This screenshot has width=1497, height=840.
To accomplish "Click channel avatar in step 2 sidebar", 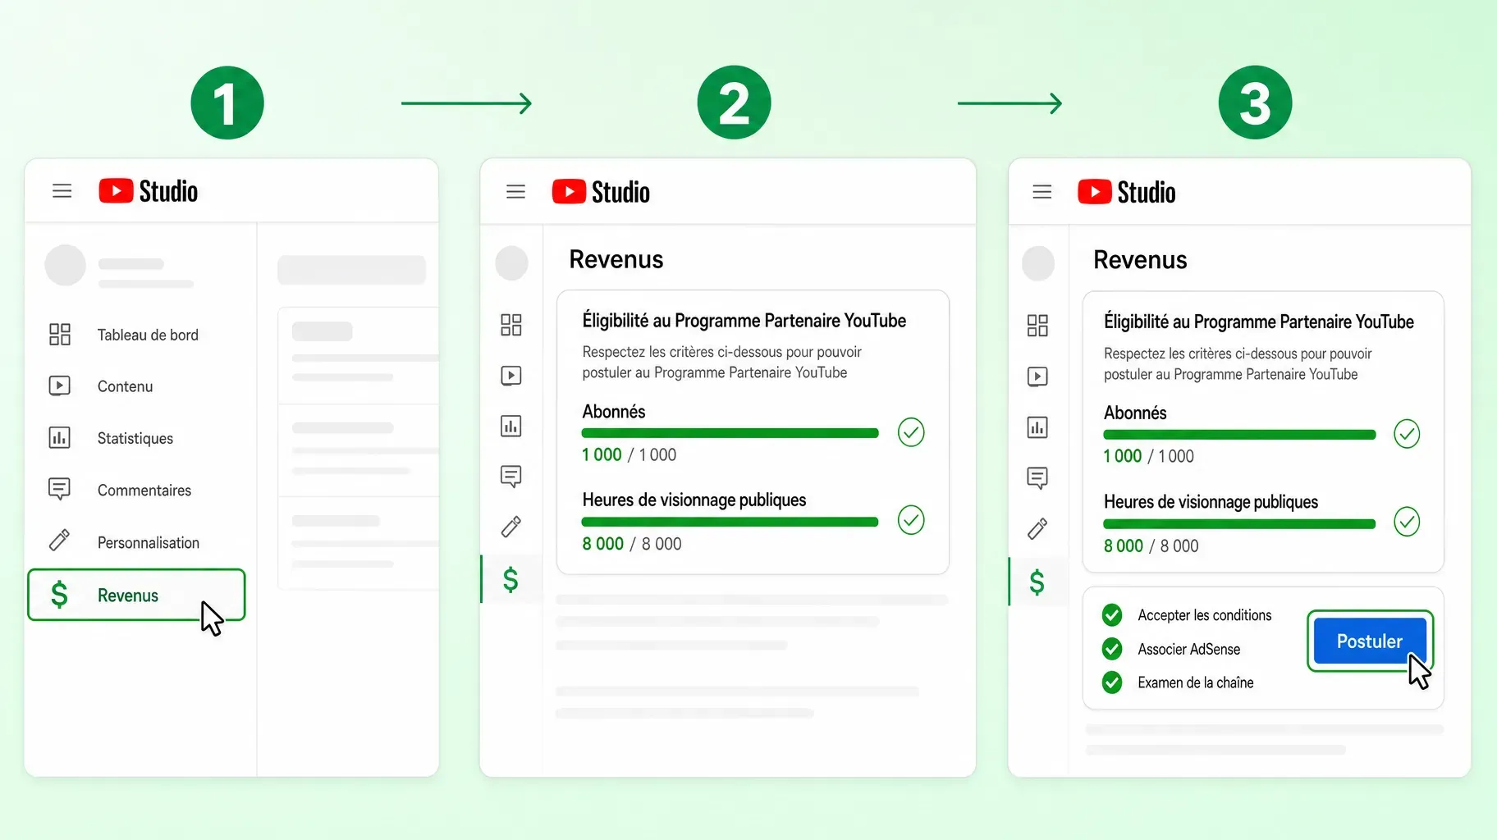I will pos(511,263).
